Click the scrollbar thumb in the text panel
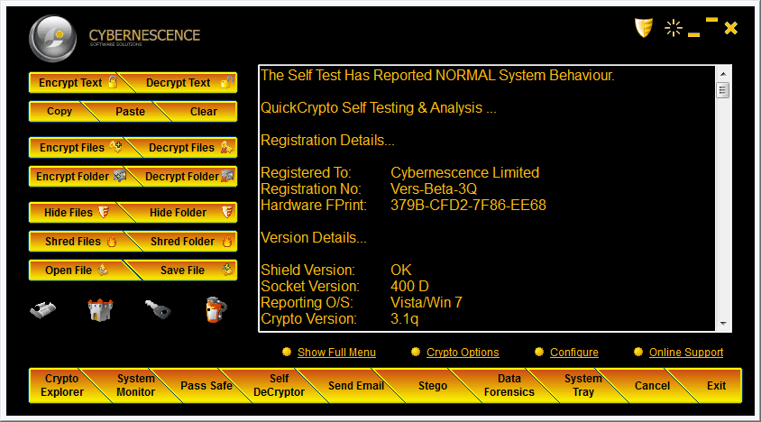The height and width of the screenshot is (422, 761). point(723,90)
